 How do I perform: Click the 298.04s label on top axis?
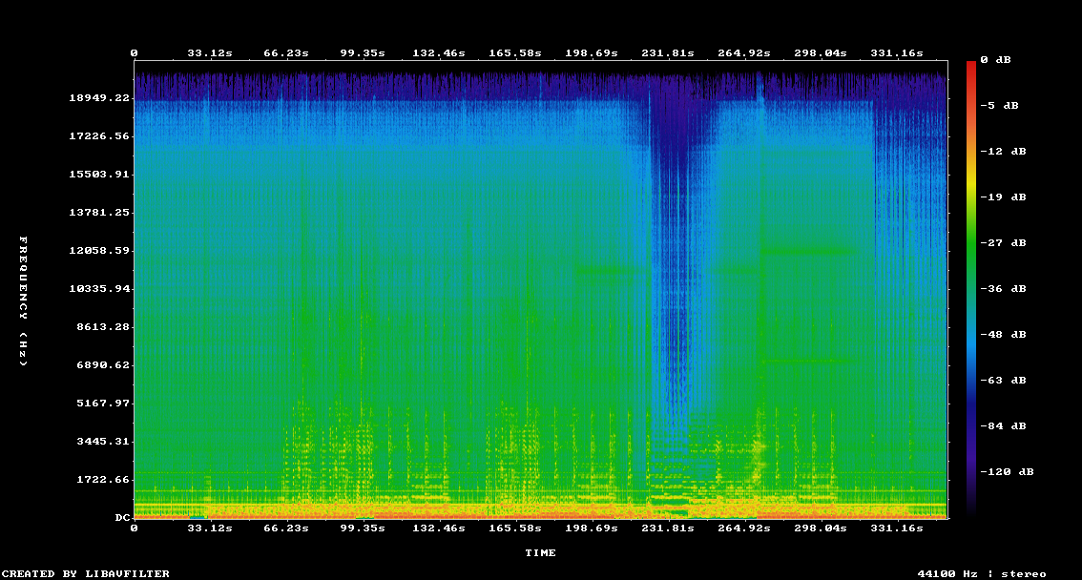[x=821, y=53]
